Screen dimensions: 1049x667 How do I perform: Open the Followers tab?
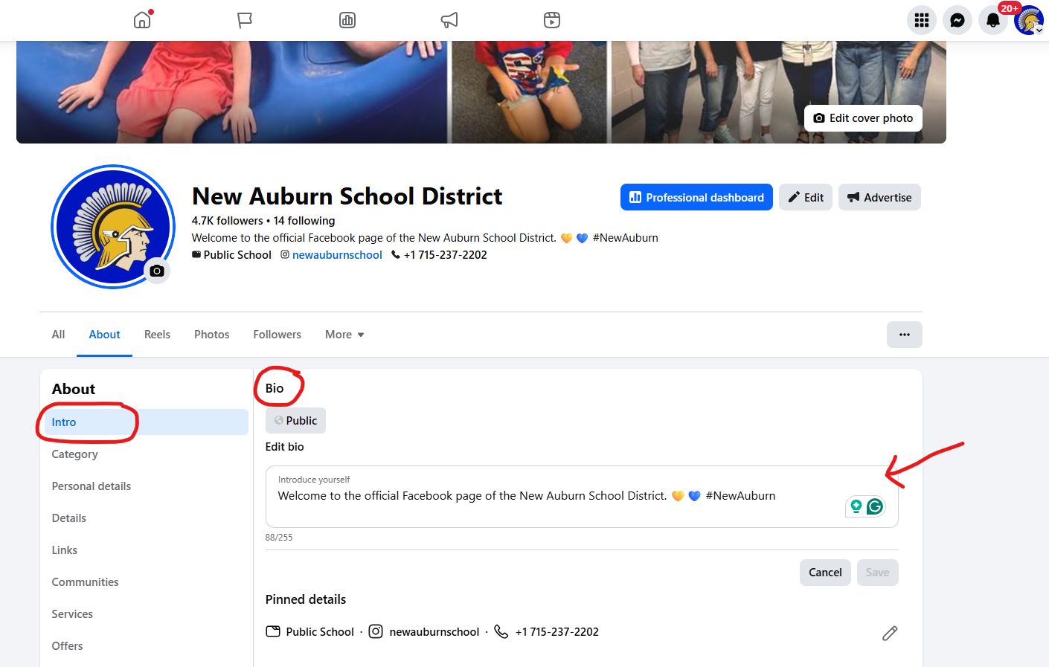(x=277, y=335)
